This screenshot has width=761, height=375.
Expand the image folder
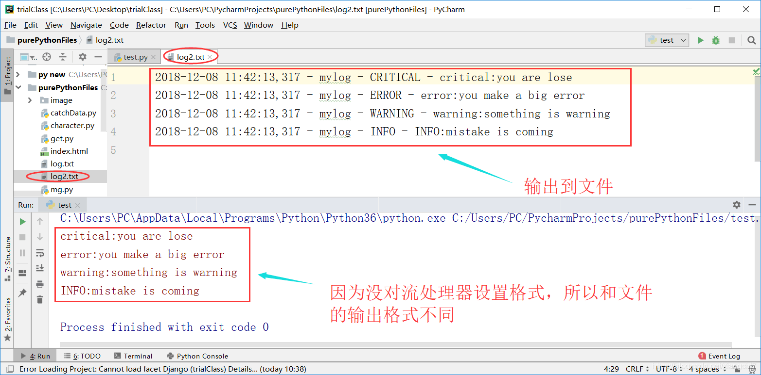click(x=30, y=100)
